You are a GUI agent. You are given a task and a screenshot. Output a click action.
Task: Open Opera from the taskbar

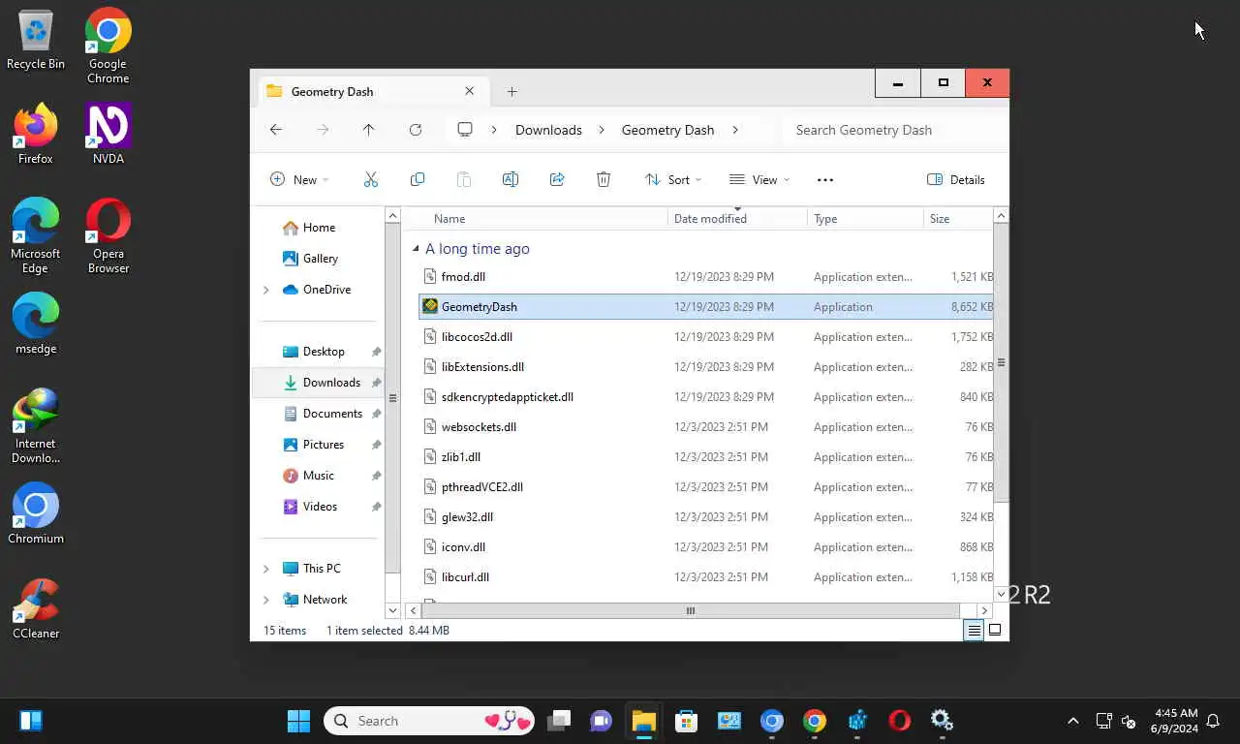[900, 721]
